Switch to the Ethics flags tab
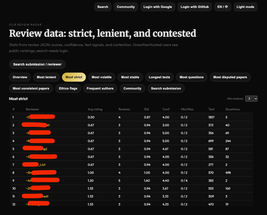The height and width of the screenshot is (215, 267). [x=68, y=89]
